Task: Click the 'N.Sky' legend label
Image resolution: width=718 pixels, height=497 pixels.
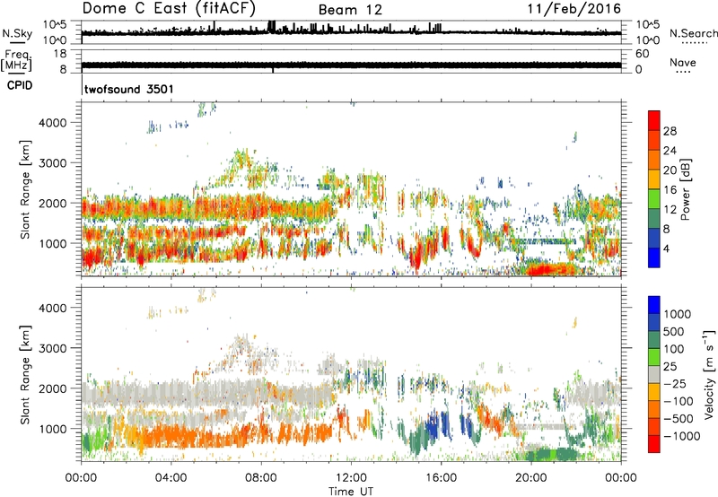Action: click(17, 33)
